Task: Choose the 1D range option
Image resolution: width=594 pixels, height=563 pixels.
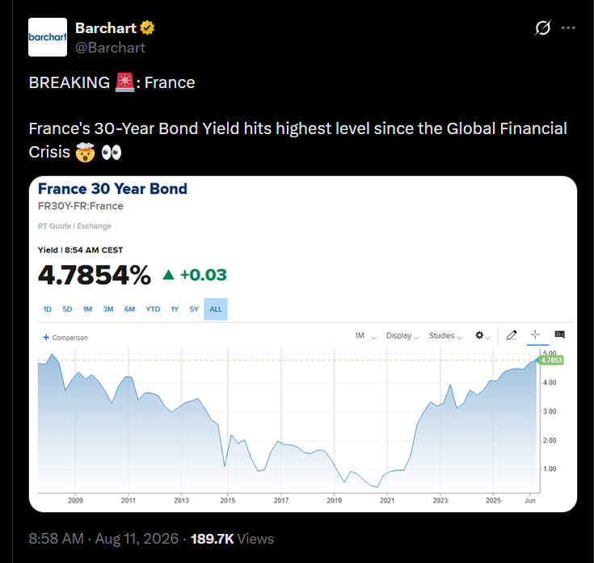Action: pyautogui.click(x=48, y=309)
